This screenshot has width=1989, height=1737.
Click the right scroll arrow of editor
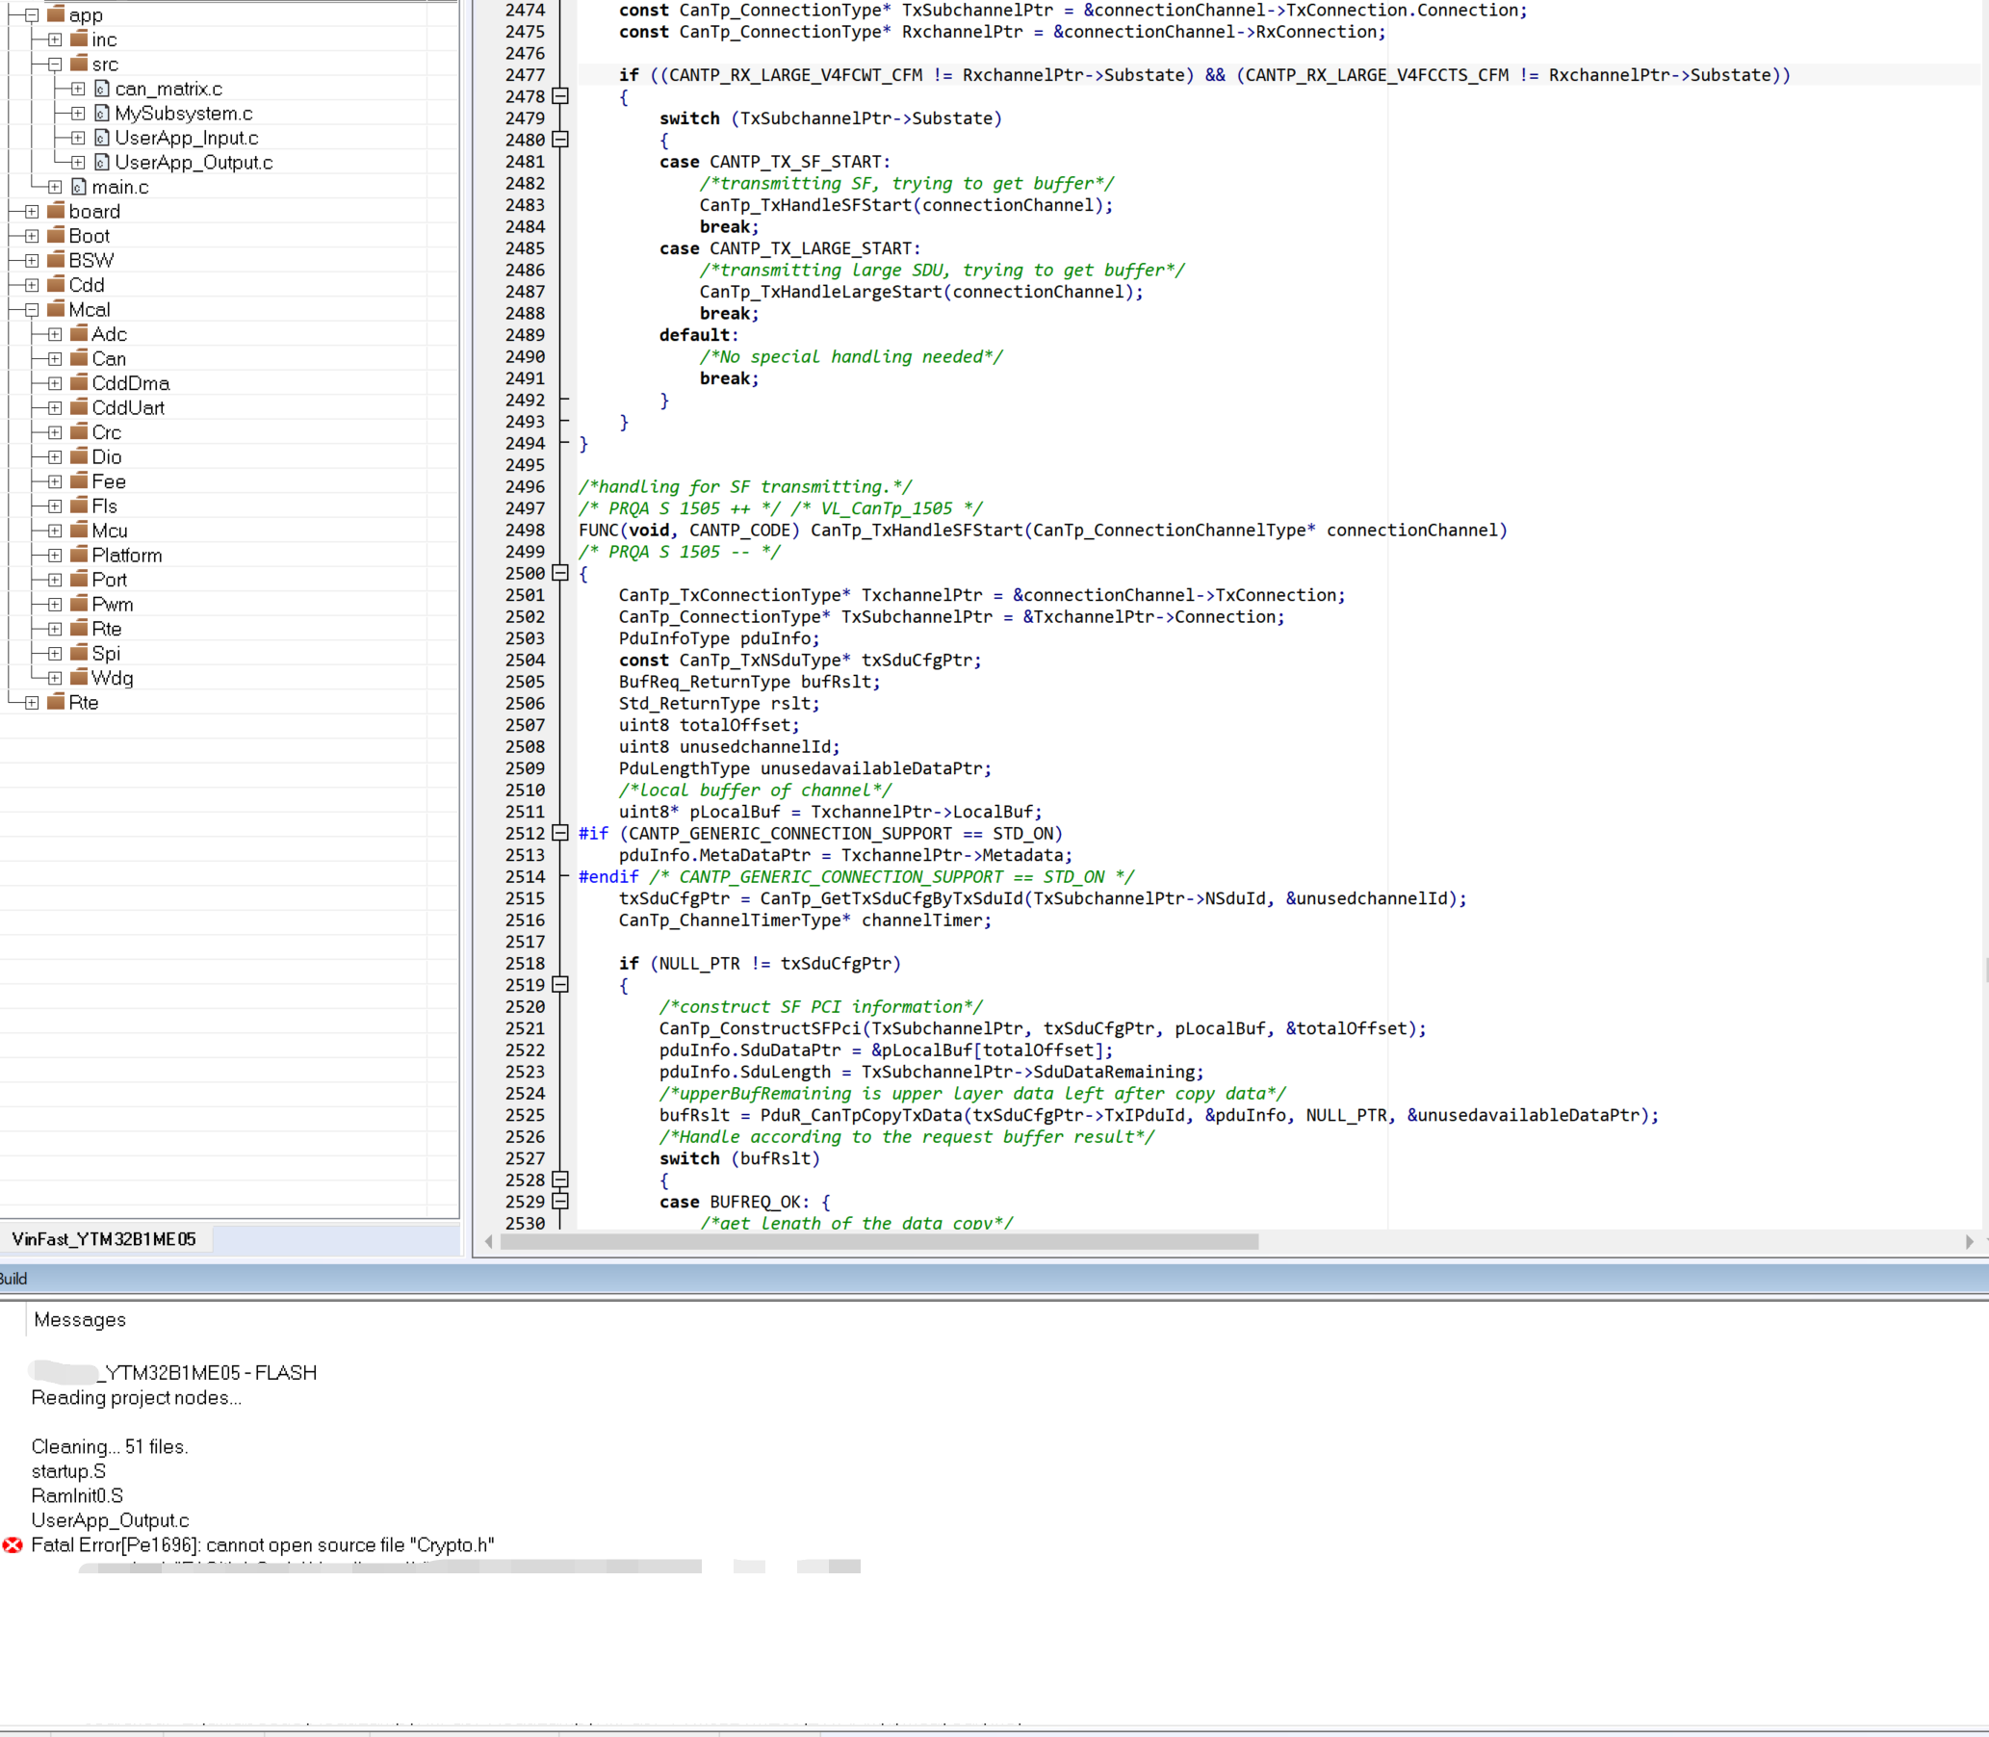coord(1969,1242)
